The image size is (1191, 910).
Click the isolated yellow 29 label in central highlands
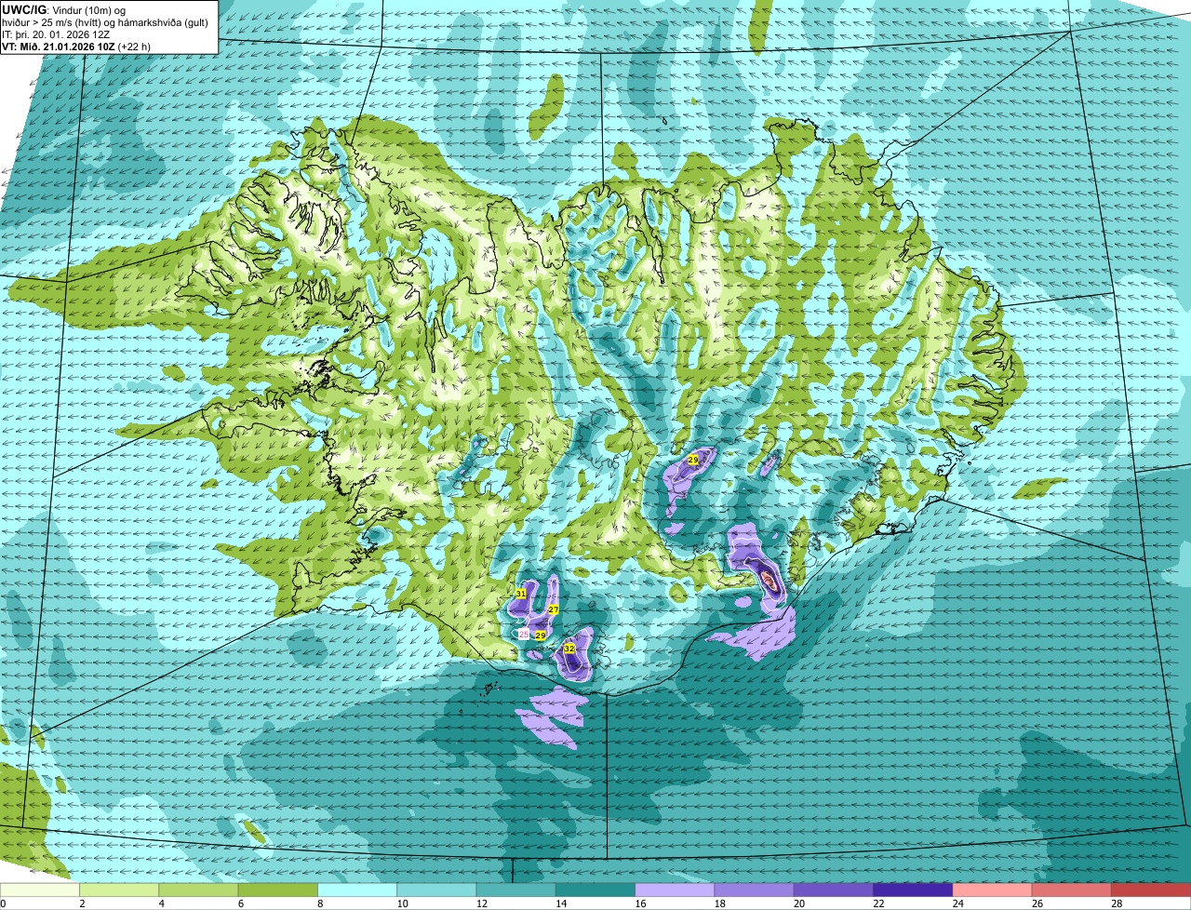pyautogui.click(x=693, y=460)
